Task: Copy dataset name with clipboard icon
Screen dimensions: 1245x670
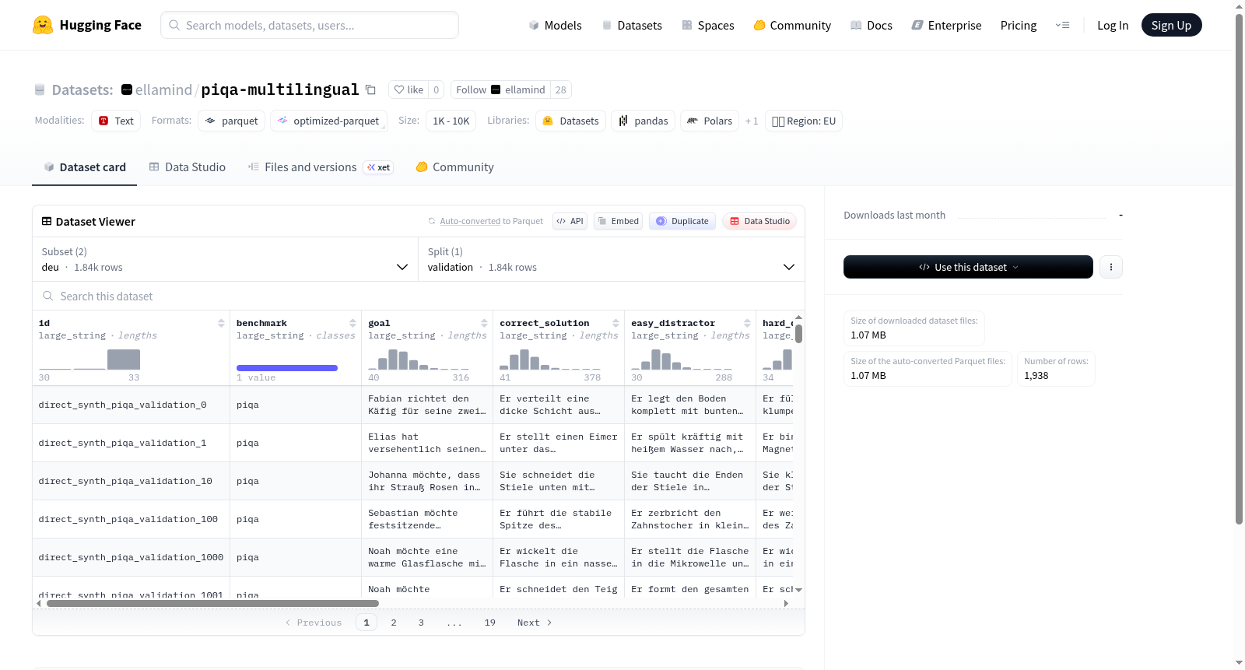Action: pos(371,89)
